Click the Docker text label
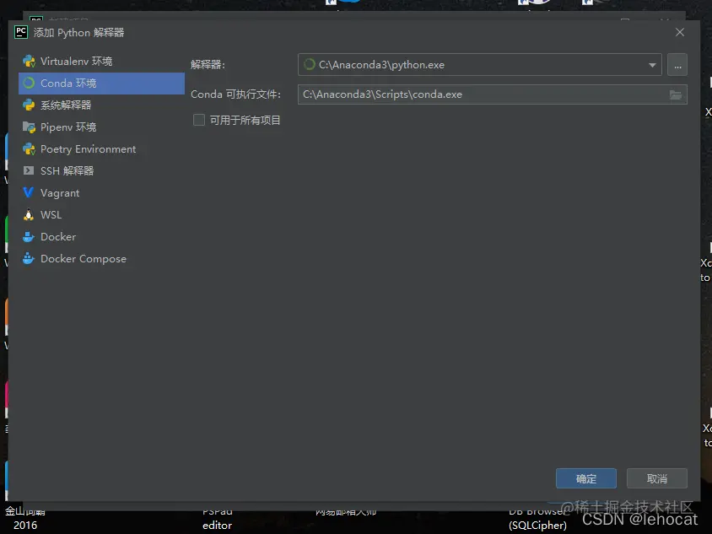 point(58,236)
